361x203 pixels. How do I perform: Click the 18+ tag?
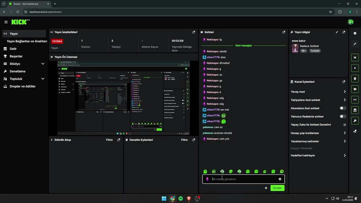[303, 51]
